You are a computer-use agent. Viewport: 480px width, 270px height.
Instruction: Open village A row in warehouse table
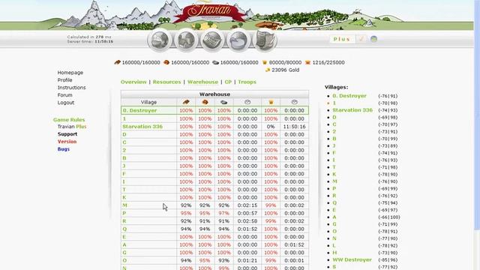pyautogui.click(x=124, y=244)
